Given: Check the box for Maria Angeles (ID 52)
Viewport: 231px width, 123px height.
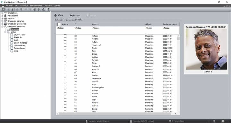Looking at the screenshot, I should pyautogui.click(x=65, y=87).
